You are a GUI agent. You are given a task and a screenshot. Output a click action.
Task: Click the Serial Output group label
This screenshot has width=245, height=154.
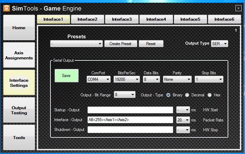(63, 60)
